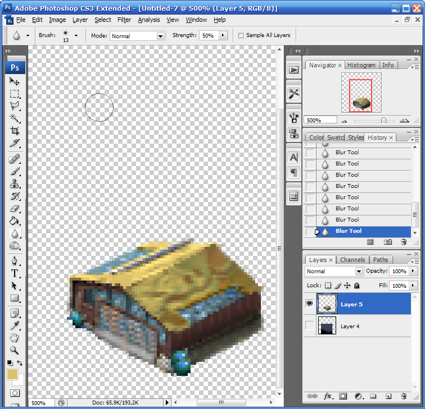This screenshot has height=409, width=425.
Task: Open the layer Fill slider arrow
Action: 413,286
